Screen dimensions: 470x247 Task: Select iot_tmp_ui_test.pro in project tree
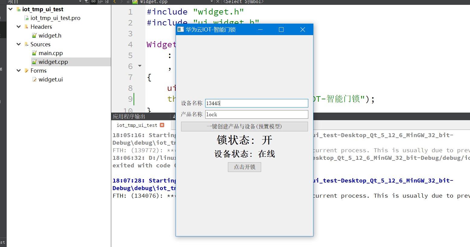(55, 18)
